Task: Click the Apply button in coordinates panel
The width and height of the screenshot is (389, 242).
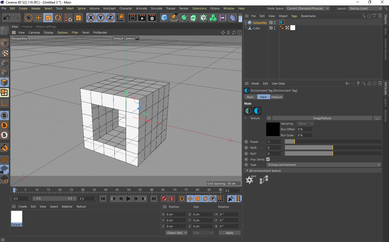Action: [x=229, y=233]
